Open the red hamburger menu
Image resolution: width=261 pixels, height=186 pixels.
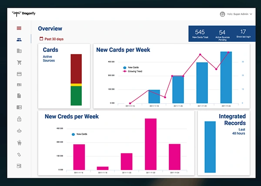tap(19, 28)
